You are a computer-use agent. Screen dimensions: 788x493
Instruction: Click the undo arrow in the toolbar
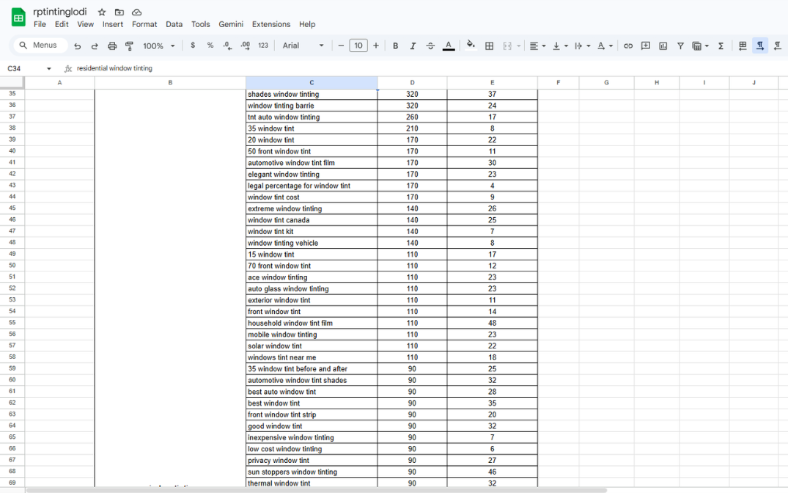click(x=78, y=45)
